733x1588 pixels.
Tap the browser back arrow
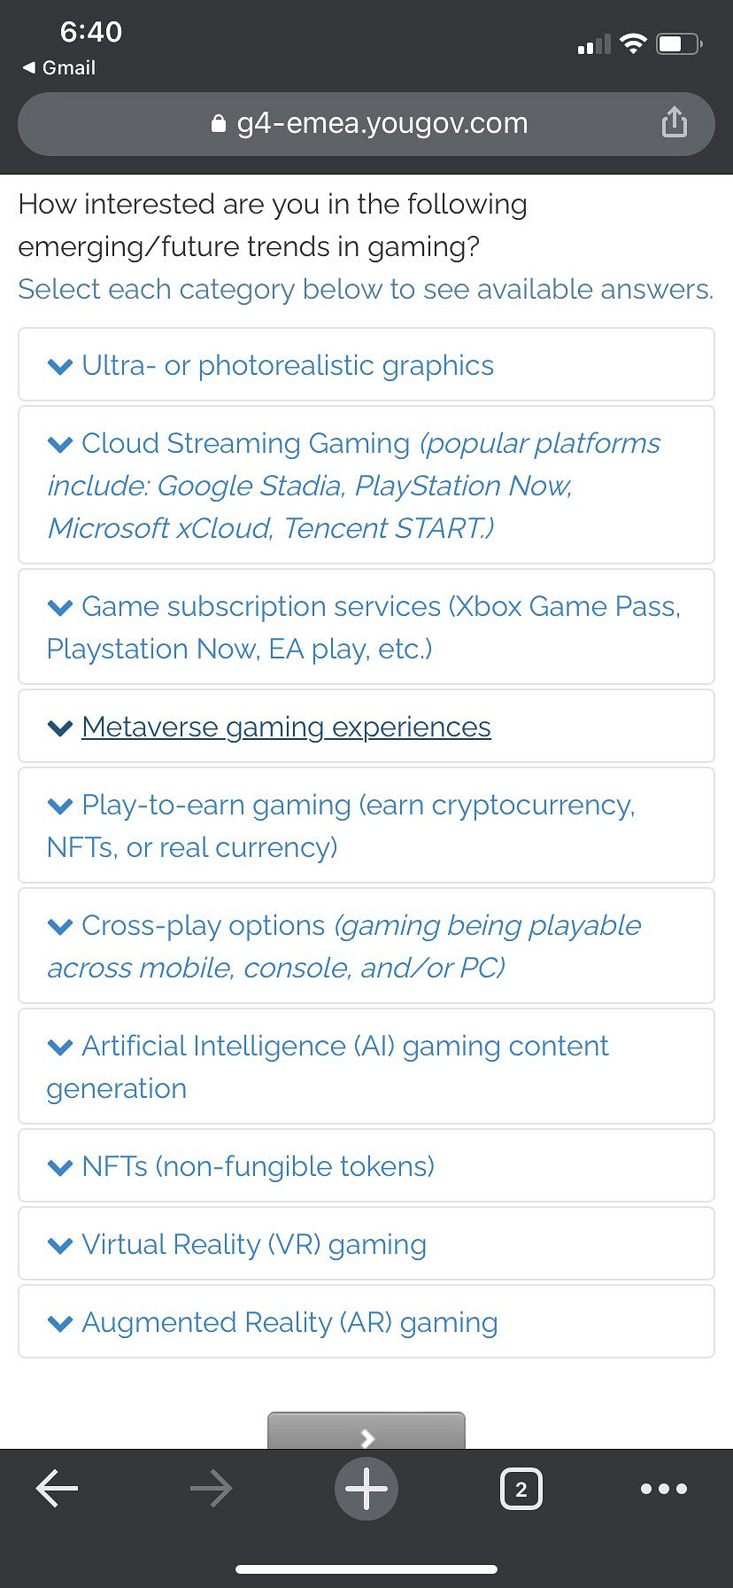pos(57,1489)
